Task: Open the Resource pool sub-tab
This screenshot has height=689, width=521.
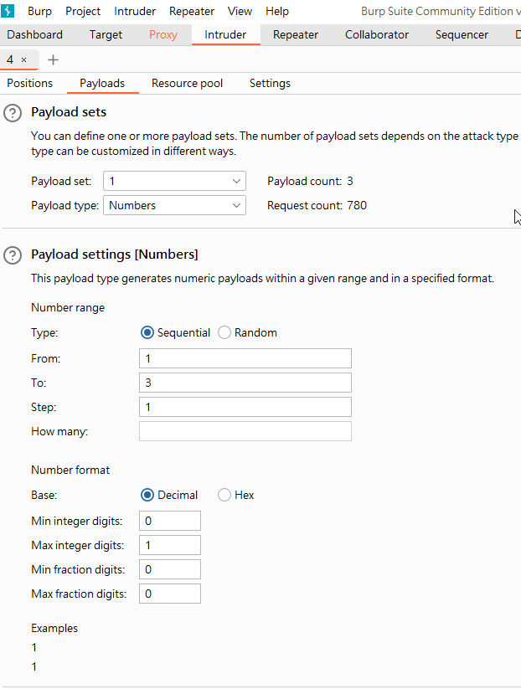Action: [188, 84]
